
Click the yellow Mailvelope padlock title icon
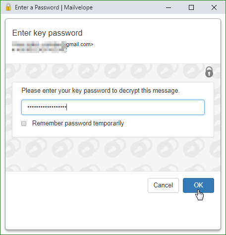8,7
